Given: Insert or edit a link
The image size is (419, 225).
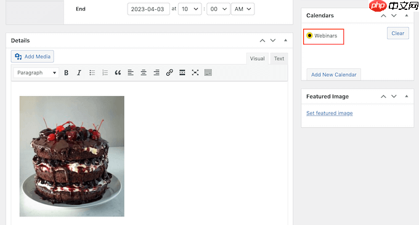Looking at the screenshot, I should (169, 73).
